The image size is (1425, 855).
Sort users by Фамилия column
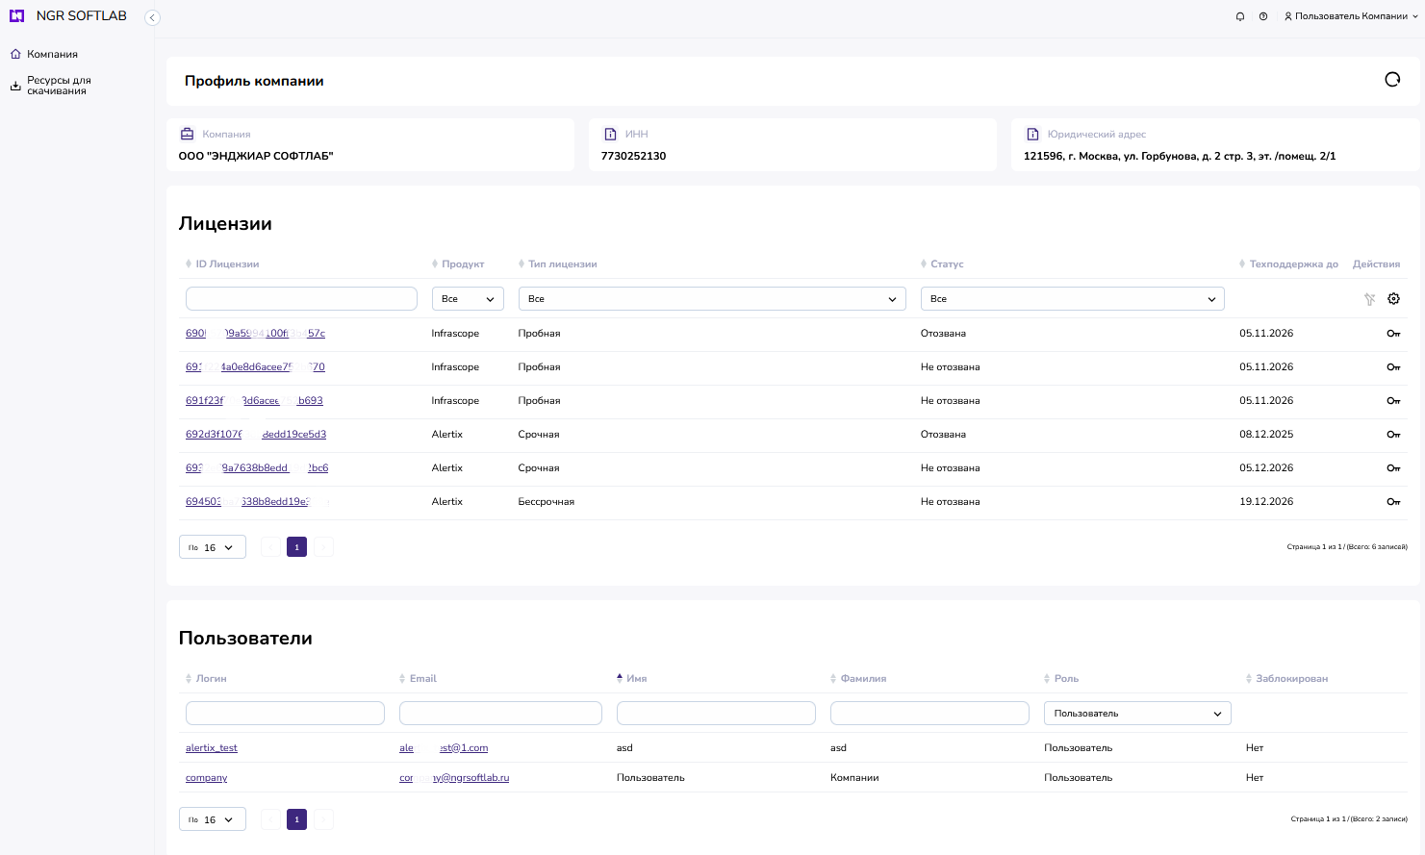tap(858, 679)
